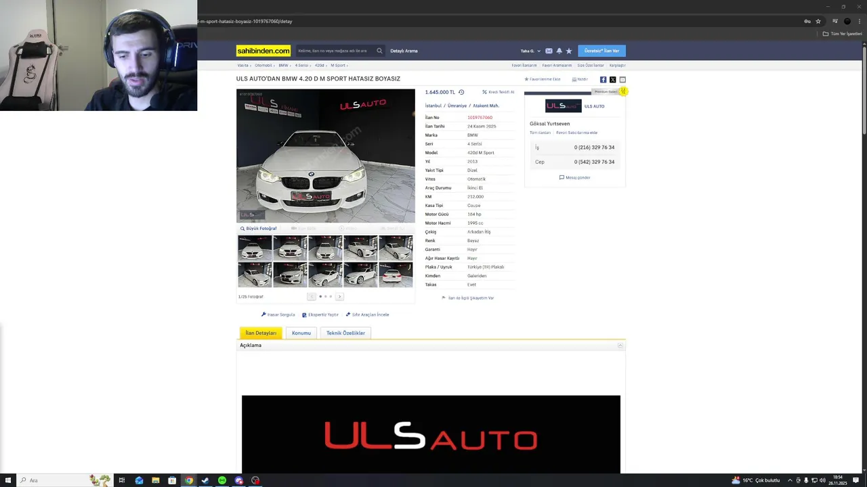Open Karşılaştır link
The width and height of the screenshot is (867, 487).
pyautogui.click(x=618, y=66)
